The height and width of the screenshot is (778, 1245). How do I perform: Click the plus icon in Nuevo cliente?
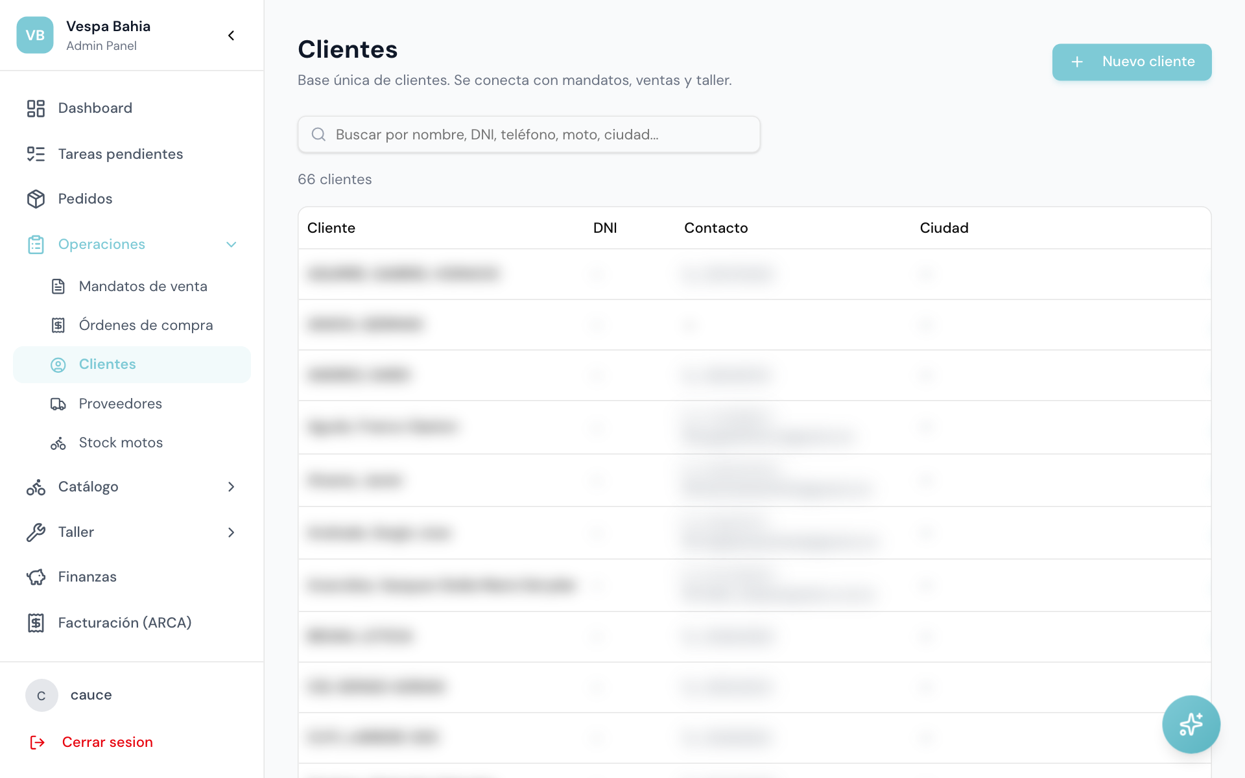point(1077,62)
